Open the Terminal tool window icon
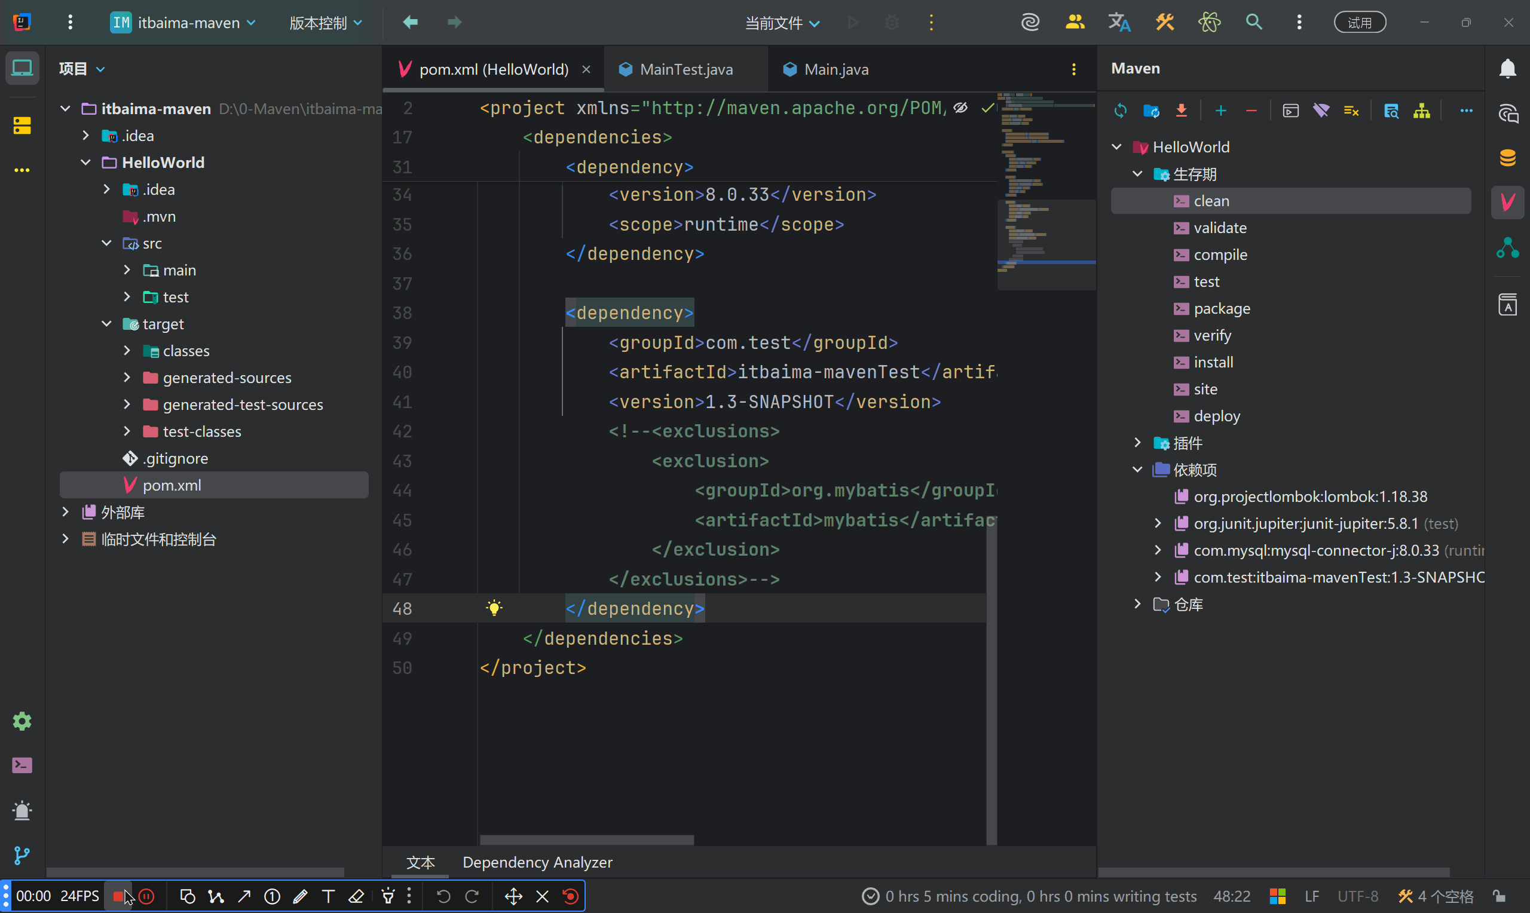The height and width of the screenshot is (913, 1530). pyautogui.click(x=22, y=765)
